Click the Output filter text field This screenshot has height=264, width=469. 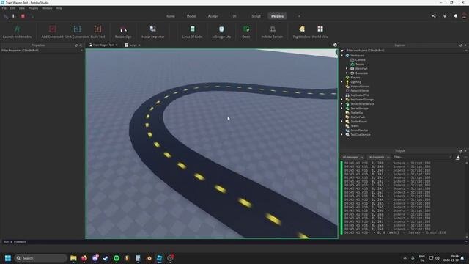coord(422,157)
